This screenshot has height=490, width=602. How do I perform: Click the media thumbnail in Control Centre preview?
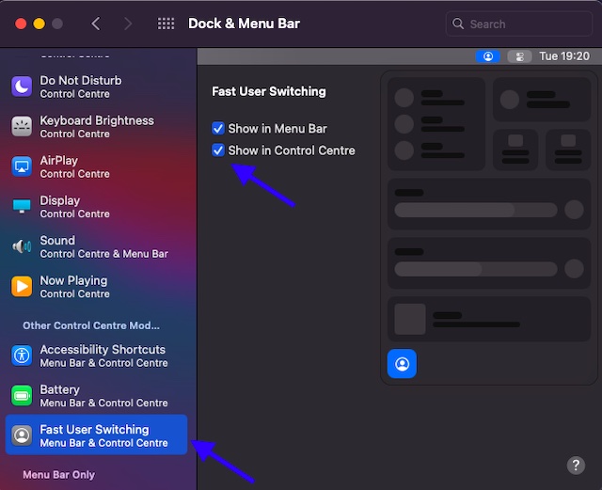pos(410,319)
